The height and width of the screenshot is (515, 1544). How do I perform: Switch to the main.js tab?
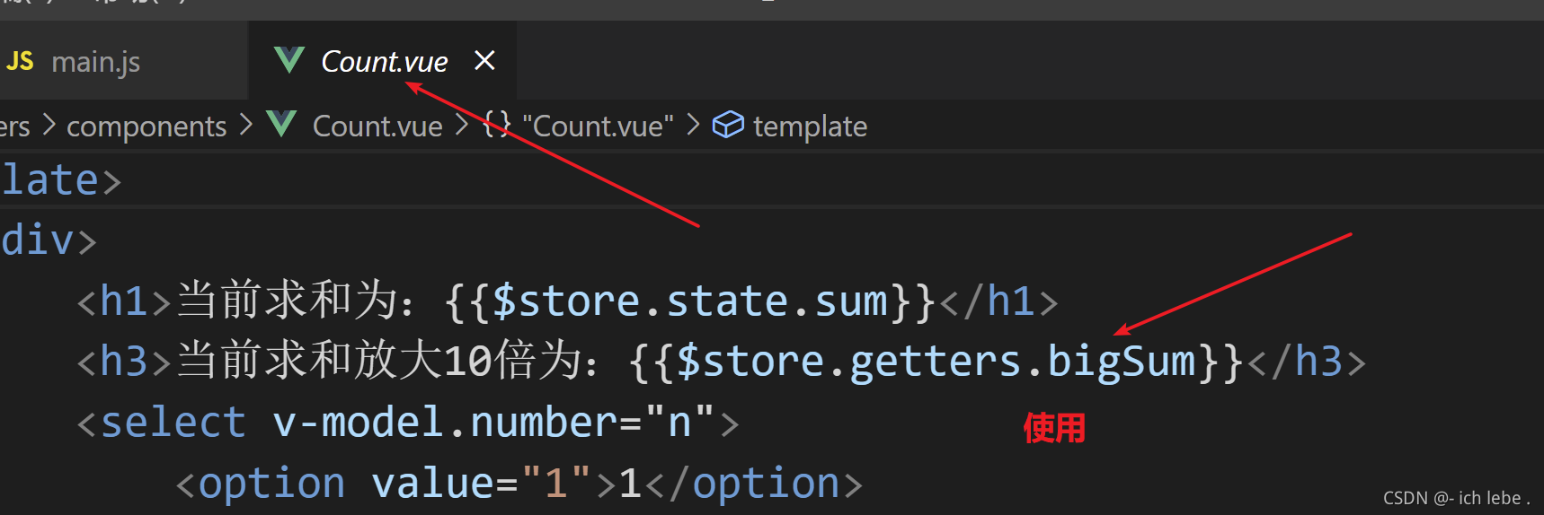pos(95,62)
